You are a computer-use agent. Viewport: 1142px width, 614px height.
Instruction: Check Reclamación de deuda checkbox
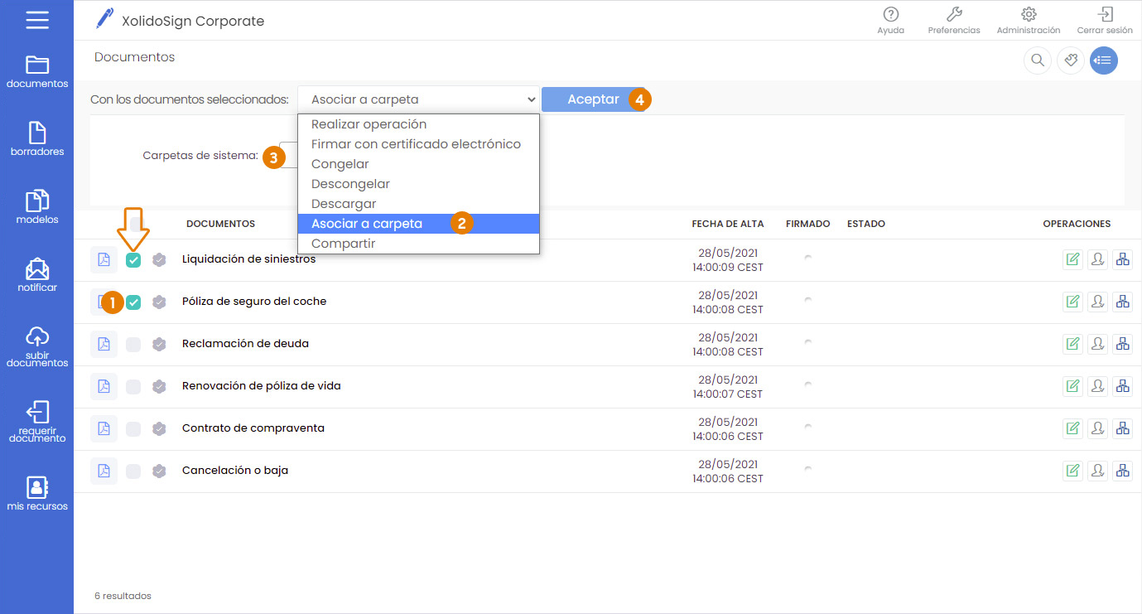[133, 344]
